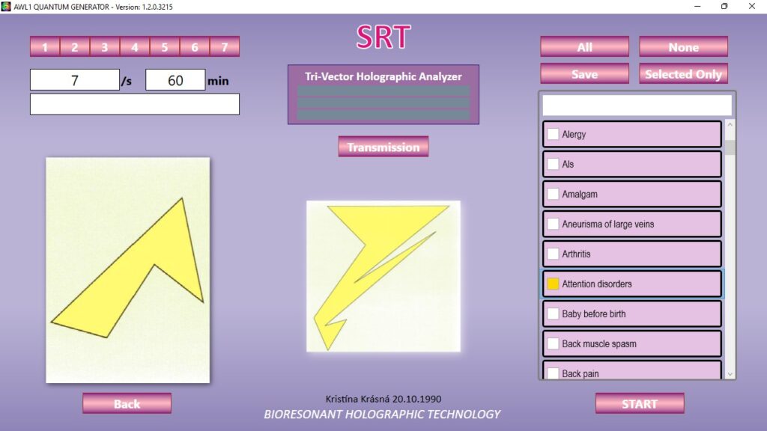The image size is (767, 431).
Task: Select the center yellow lightning shape image
Action: [x=383, y=276]
